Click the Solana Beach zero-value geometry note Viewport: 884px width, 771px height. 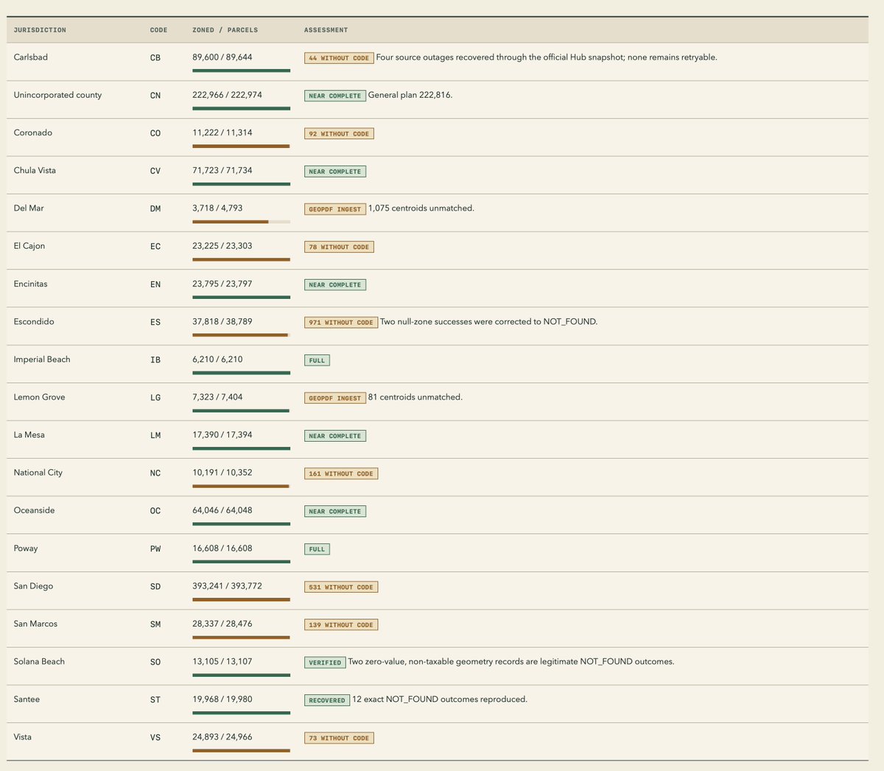[511, 661]
